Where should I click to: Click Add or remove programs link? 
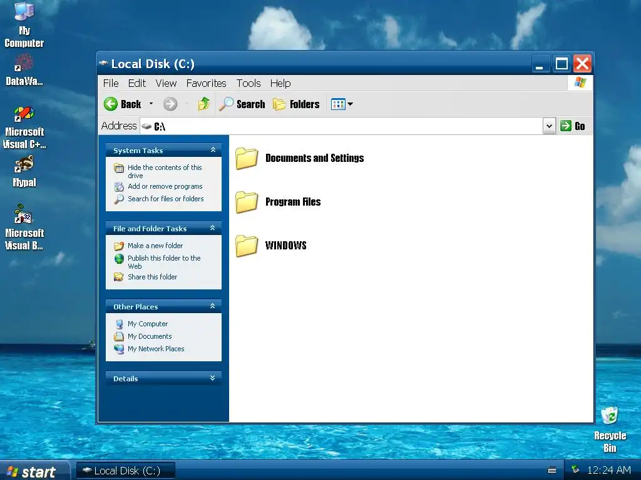pos(165,186)
